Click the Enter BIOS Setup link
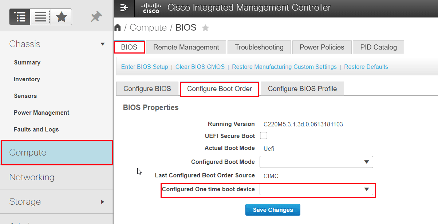This screenshot has width=438, height=224. 145,67
